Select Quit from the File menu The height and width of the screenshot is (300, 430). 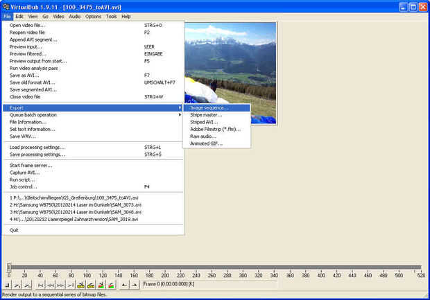pyautogui.click(x=93, y=230)
